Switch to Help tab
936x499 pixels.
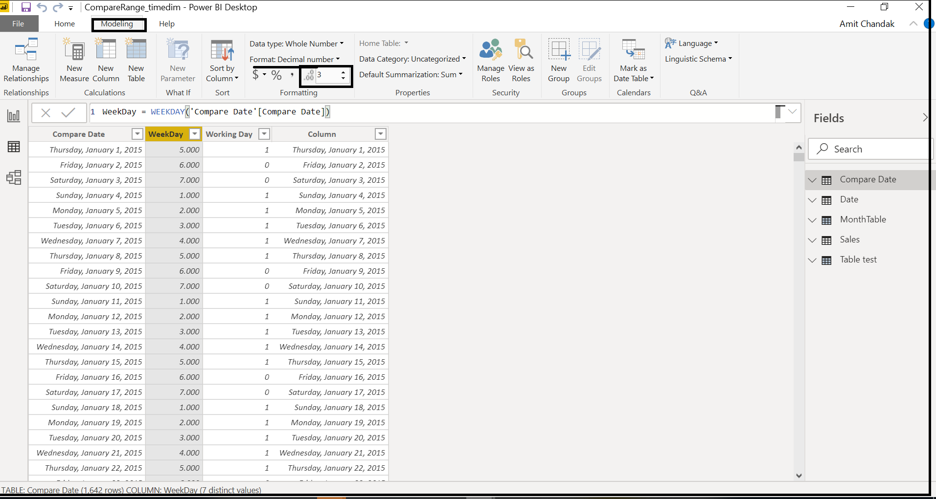tap(167, 23)
